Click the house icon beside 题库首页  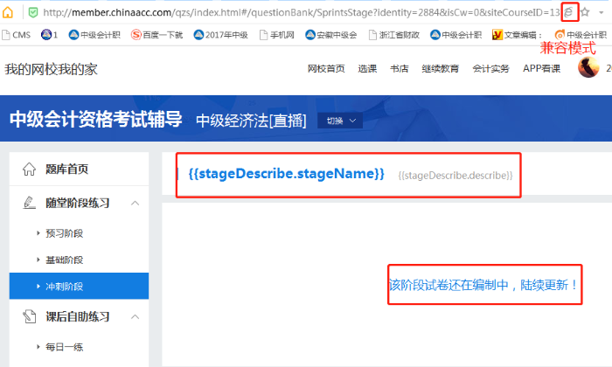[x=29, y=170]
